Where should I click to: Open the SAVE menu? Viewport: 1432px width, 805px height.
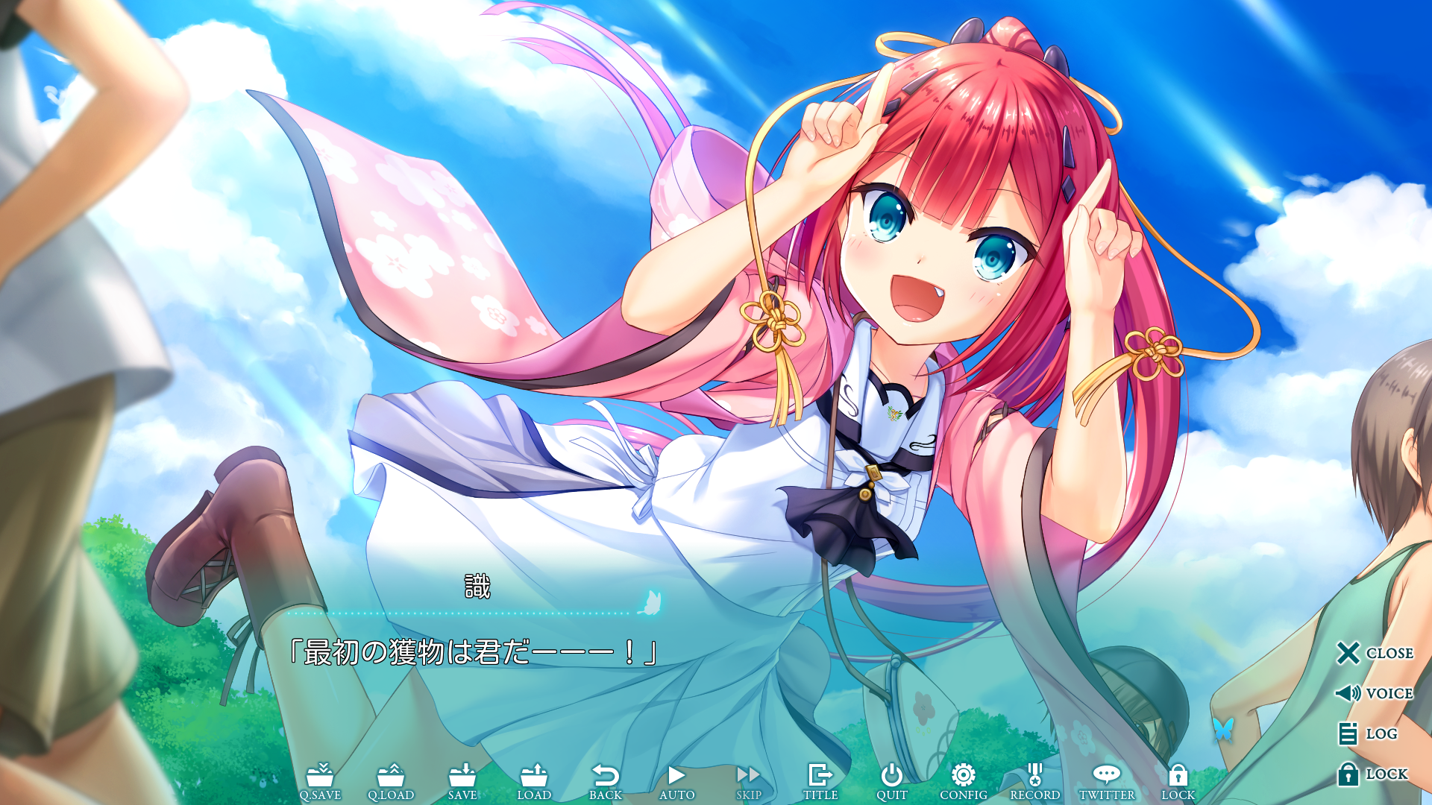462,782
